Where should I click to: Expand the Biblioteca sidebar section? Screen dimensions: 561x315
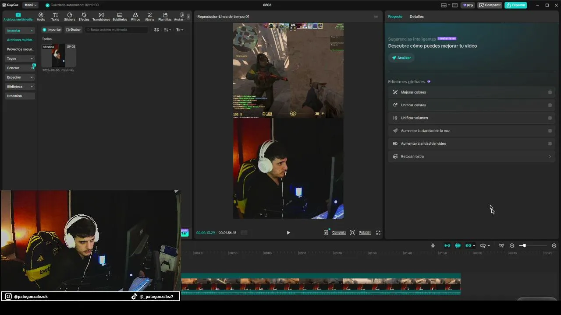tap(20, 87)
